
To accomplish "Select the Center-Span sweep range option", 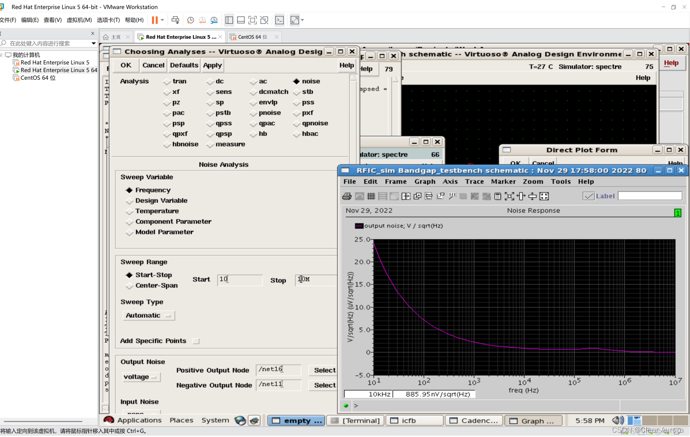I will [129, 286].
